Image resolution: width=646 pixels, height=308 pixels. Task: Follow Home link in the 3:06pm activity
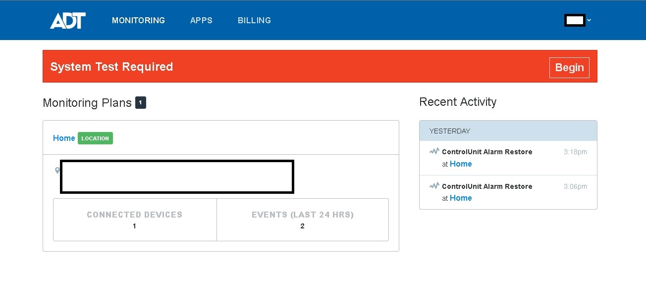tap(461, 198)
